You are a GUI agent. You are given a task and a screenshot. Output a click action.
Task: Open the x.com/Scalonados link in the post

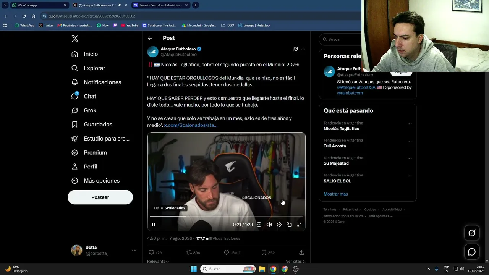(191, 125)
